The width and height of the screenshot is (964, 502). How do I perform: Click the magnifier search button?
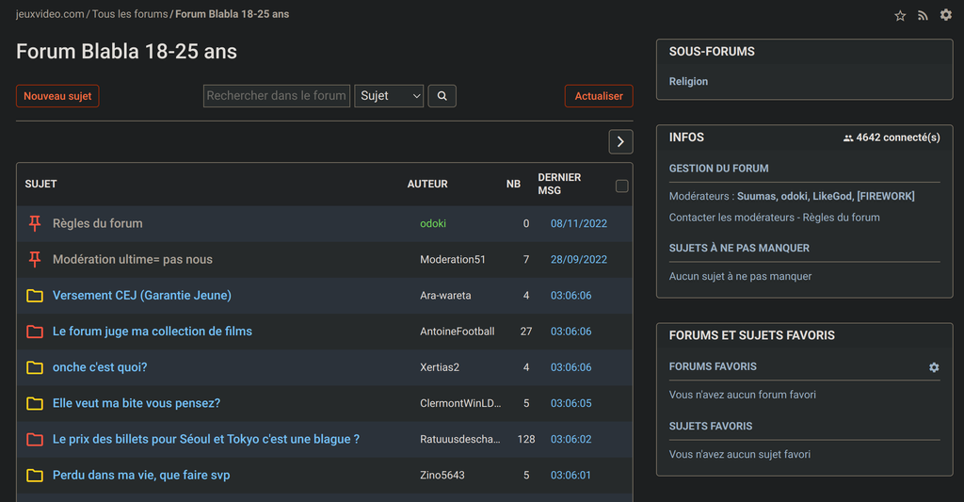tap(442, 96)
